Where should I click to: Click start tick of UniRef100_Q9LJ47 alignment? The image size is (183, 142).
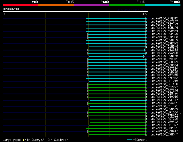coord(90,100)
